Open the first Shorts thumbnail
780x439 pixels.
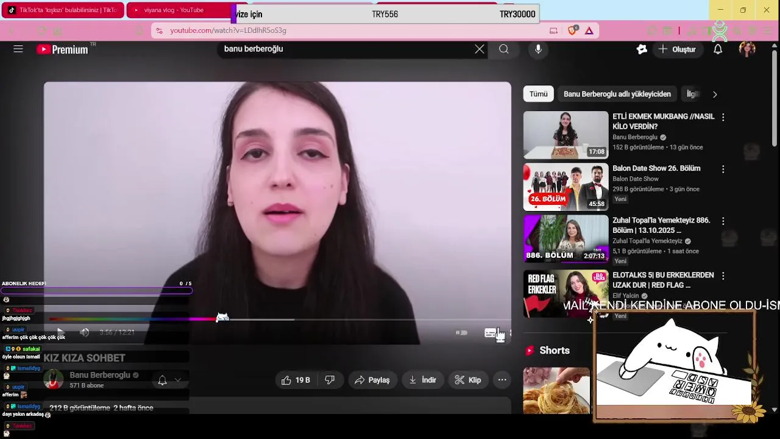[x=556, y=390]
